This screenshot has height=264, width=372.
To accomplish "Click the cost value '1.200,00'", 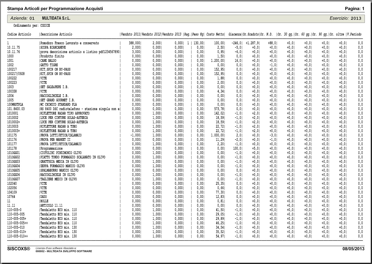I will pyautogui.click(x=218, y=60).
